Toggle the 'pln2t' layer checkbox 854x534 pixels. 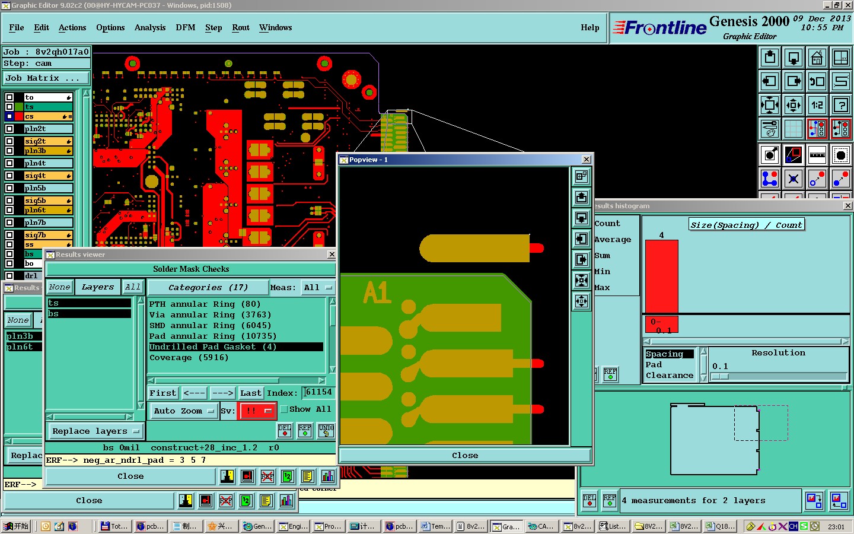click(9, 129)
